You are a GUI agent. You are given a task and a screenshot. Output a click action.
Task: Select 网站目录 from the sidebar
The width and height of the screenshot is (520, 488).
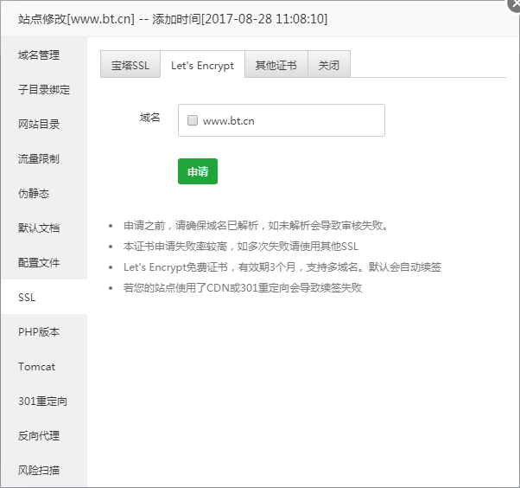40,125
